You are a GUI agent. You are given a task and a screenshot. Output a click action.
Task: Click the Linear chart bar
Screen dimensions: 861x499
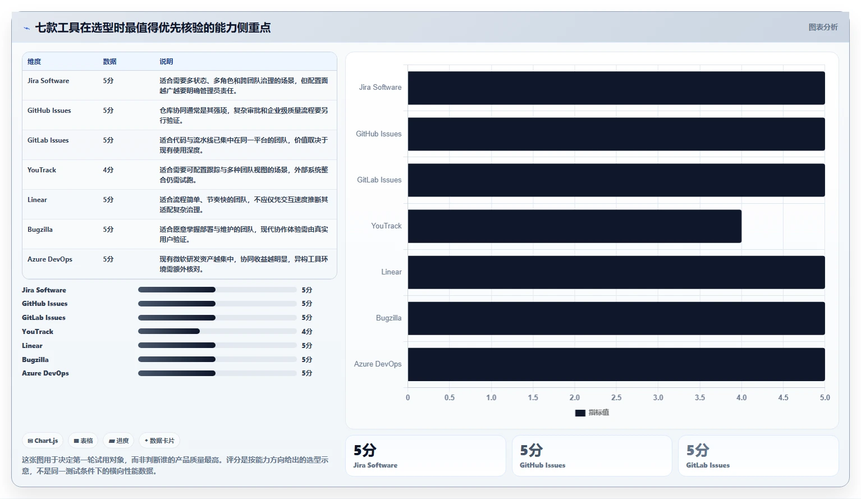pyautogui.click(x=616, y=272)
